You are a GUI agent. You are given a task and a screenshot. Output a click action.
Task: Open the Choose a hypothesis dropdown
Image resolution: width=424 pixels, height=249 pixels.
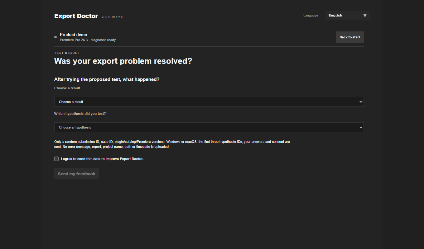209,127
